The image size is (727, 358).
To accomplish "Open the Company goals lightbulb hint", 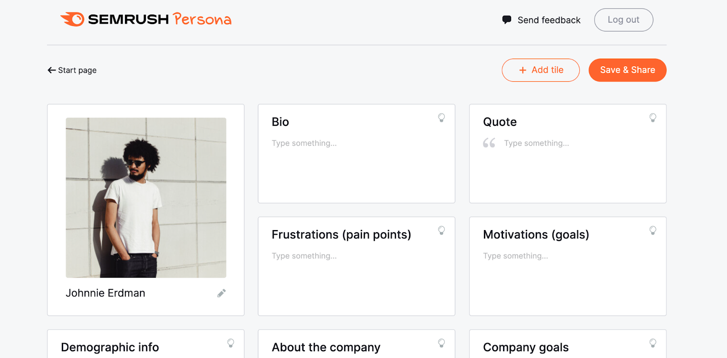I will click(652, 343).
